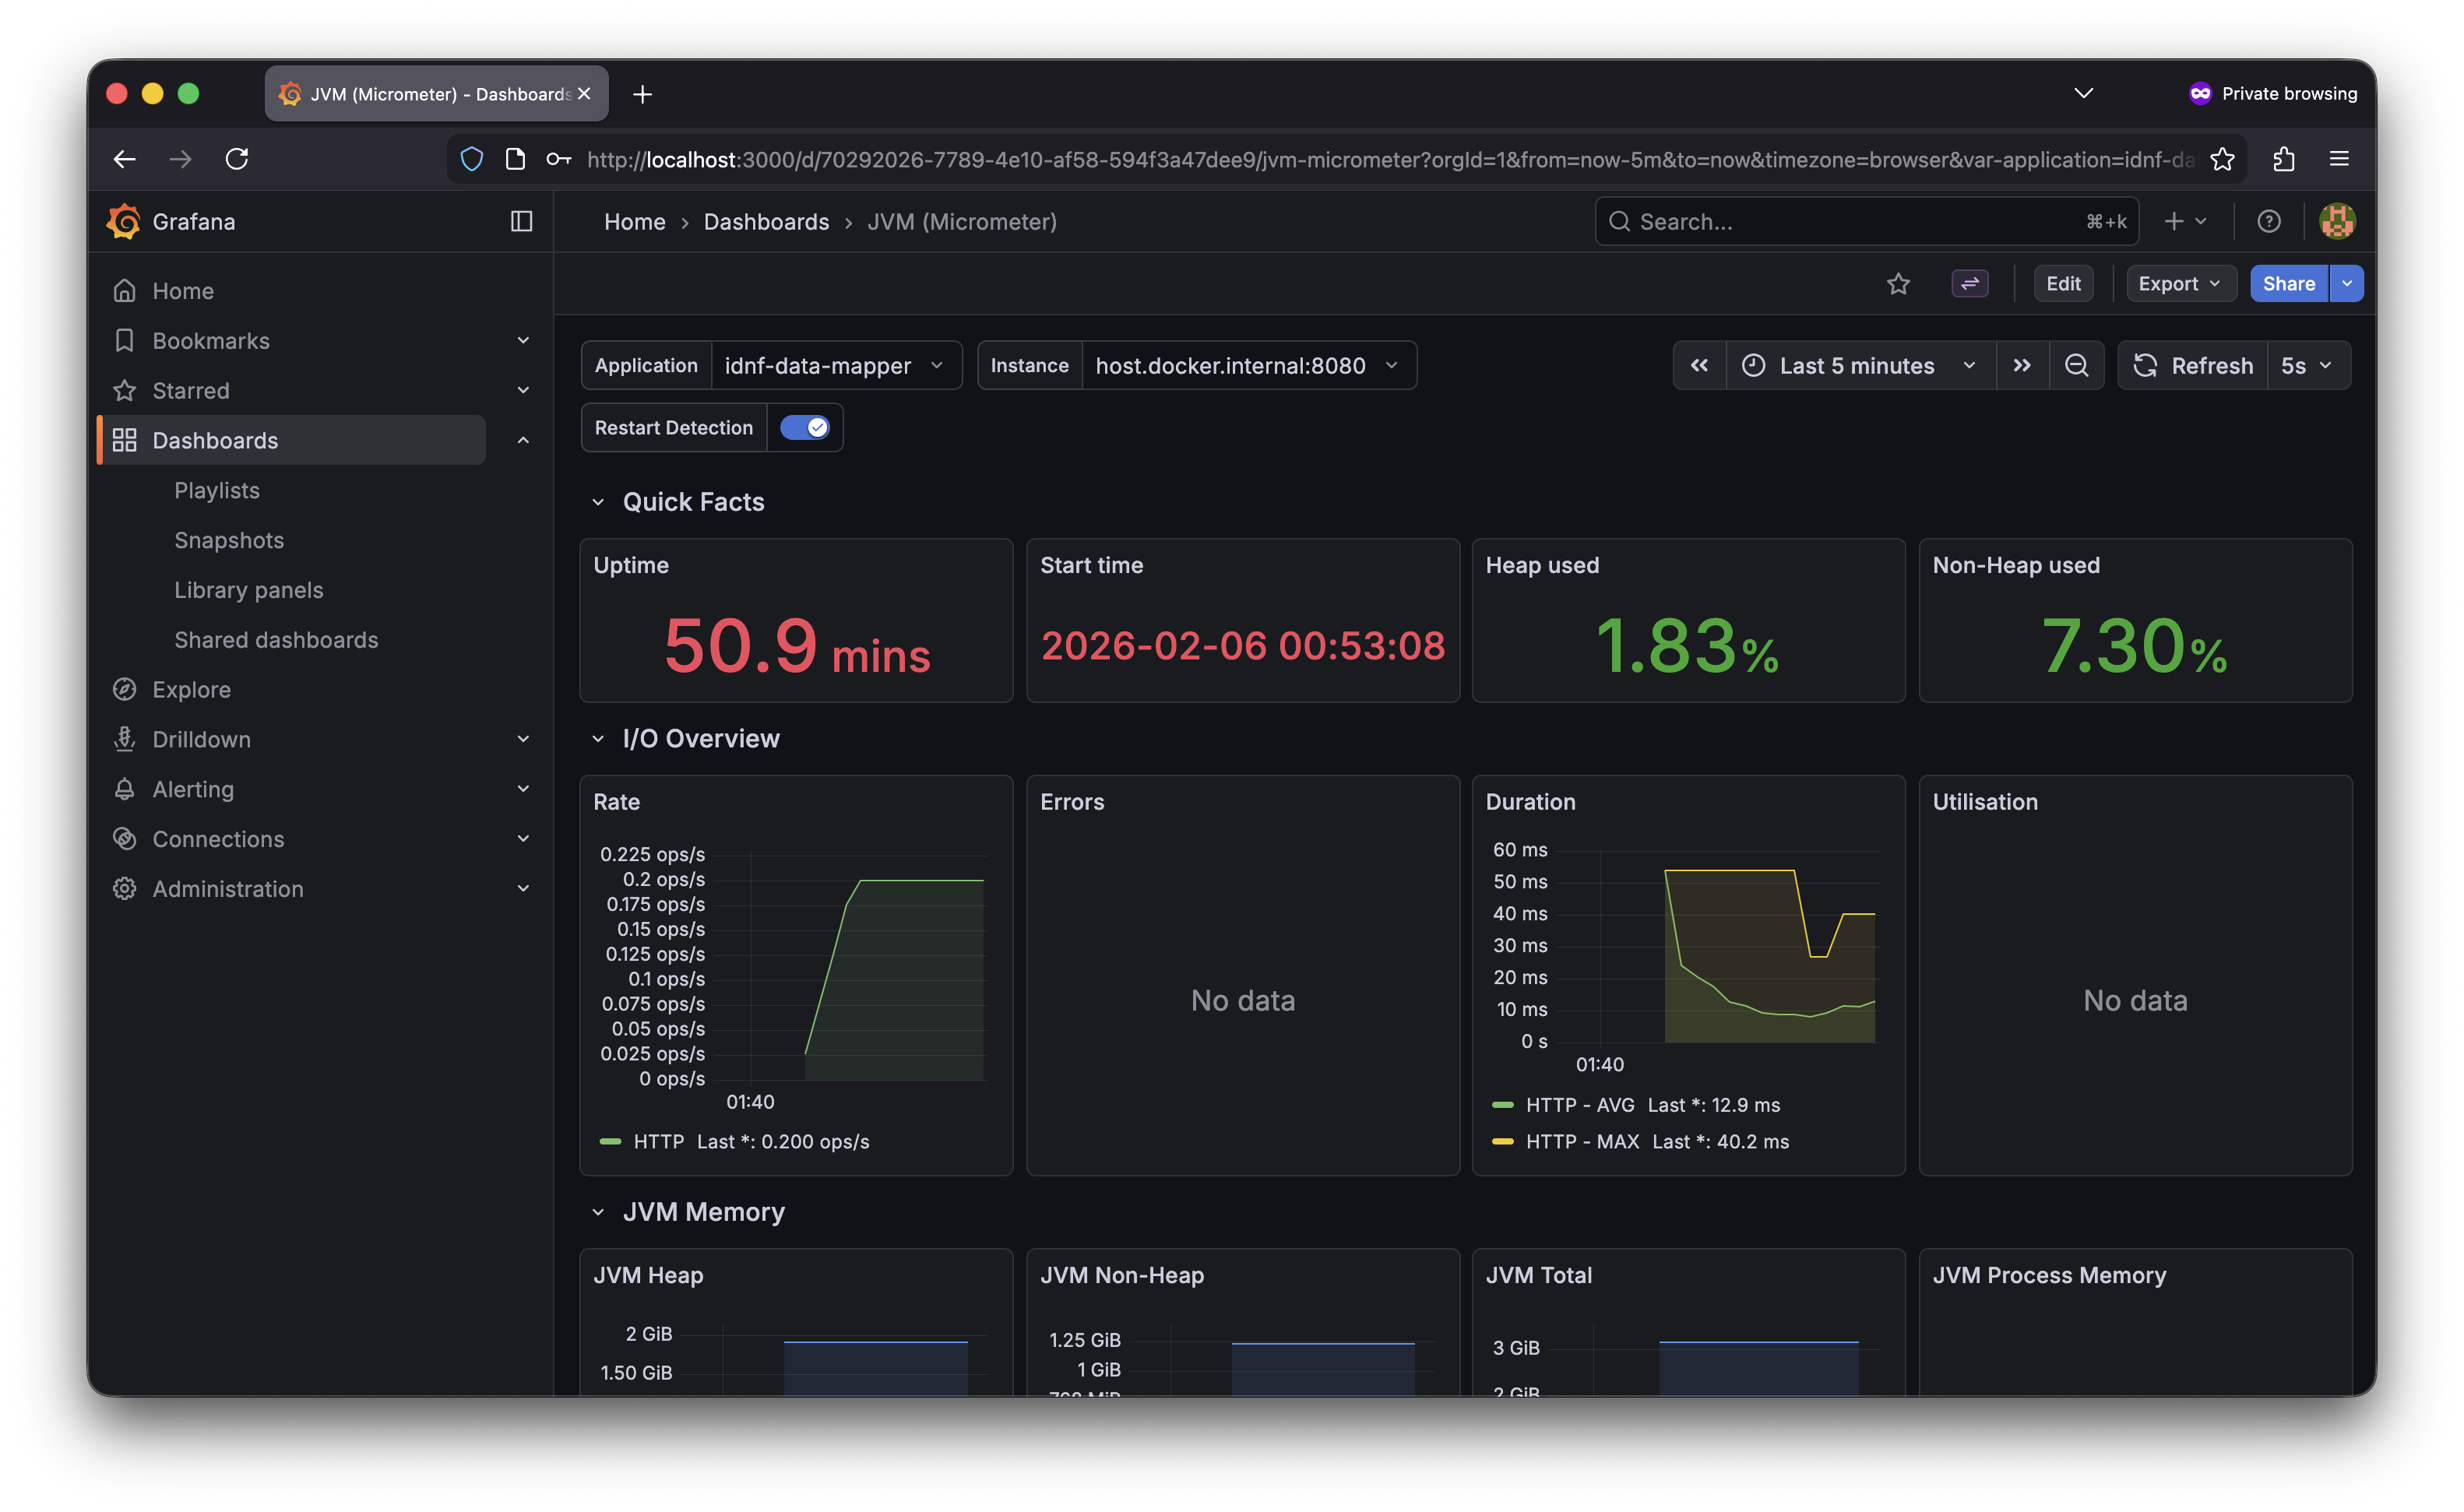2464x1512 pixels.
Task: Toggle HTTP - AVG series in legend
Action: [x=1579, y=1105]
